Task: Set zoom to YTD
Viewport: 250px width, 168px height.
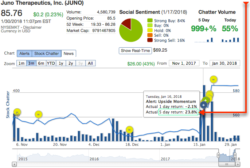Action: (x=51, y=63)
